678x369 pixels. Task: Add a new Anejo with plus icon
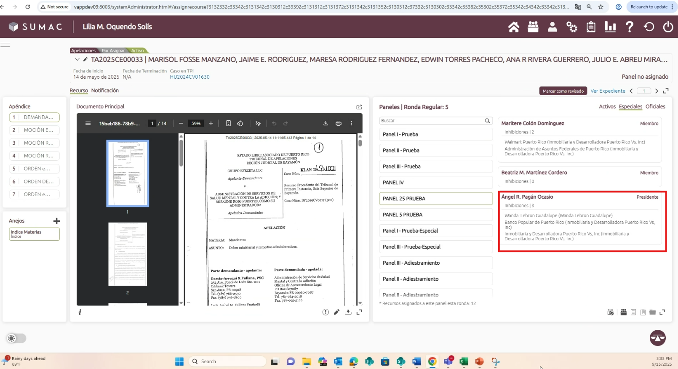coord(57,221)
